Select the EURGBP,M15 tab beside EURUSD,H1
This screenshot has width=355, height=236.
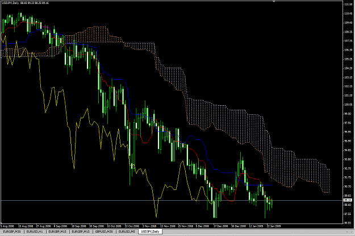57,231
